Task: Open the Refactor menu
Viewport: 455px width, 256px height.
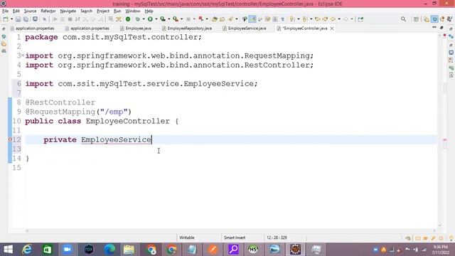Action: [x=48, y=11]
